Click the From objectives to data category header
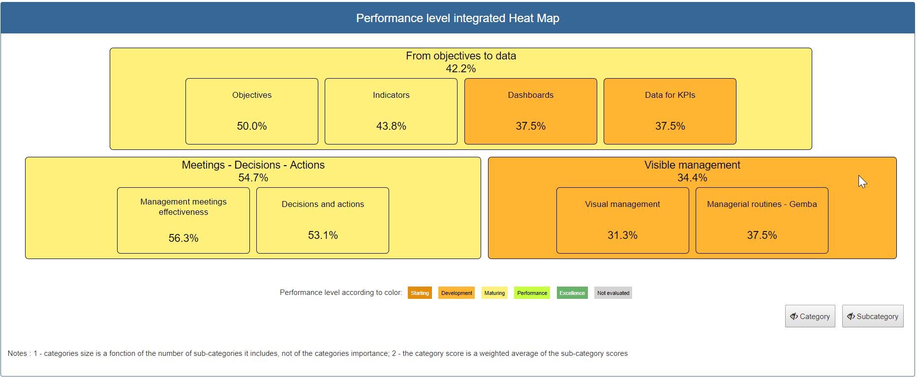Image resolution: width=917 pixels, height=378 pixels. (460, 56)
